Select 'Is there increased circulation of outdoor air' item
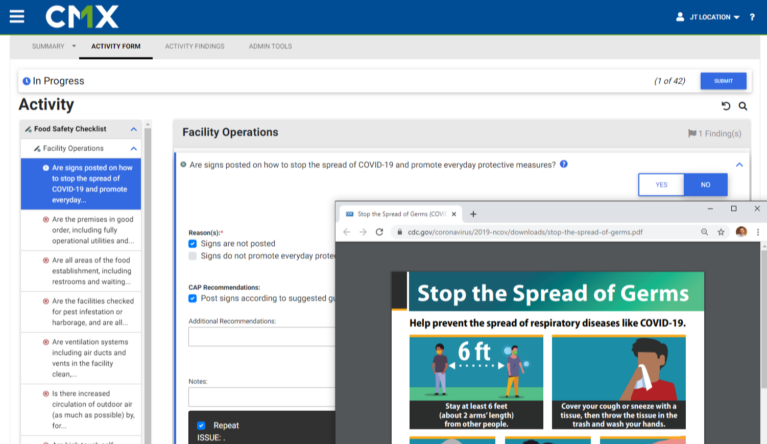The width and height of the screenshot is (767, 444). tap(81, 409)
